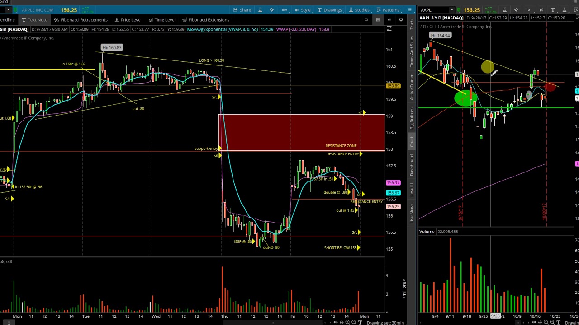
Task: Open the Drawings menu
Action: click(329, 10)
